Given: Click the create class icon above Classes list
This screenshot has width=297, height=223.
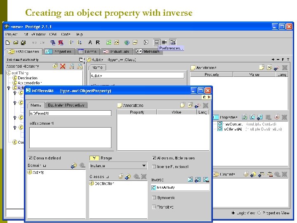Looking at the screenshot, I should pos(120,176).
